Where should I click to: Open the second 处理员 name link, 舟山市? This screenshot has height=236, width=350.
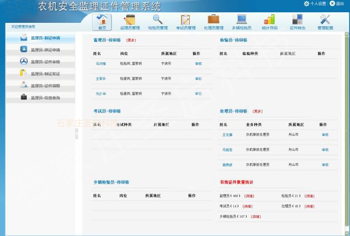click(x=227, y=150)
